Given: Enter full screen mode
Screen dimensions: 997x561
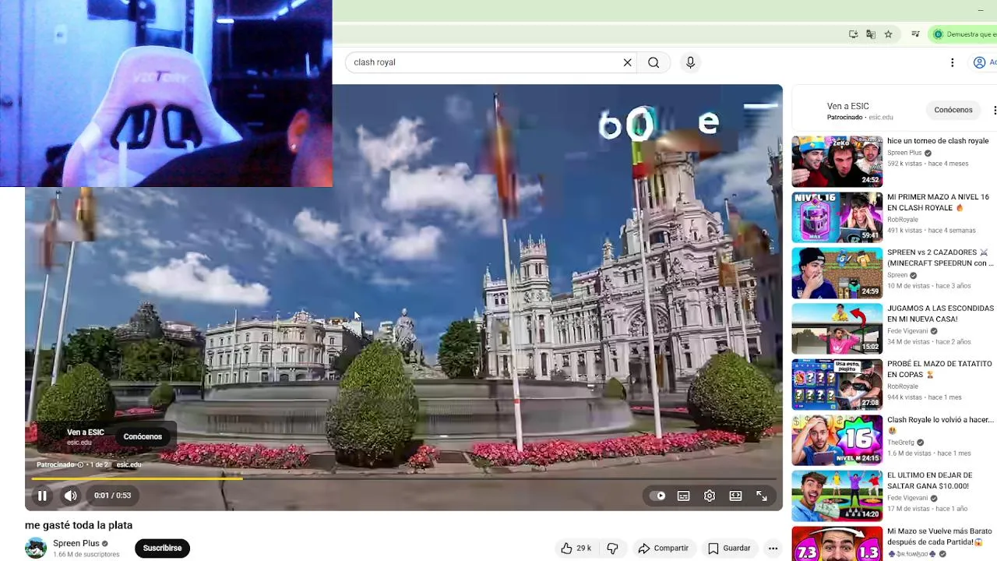Looking at the screenshot, I should click(762, 496).
